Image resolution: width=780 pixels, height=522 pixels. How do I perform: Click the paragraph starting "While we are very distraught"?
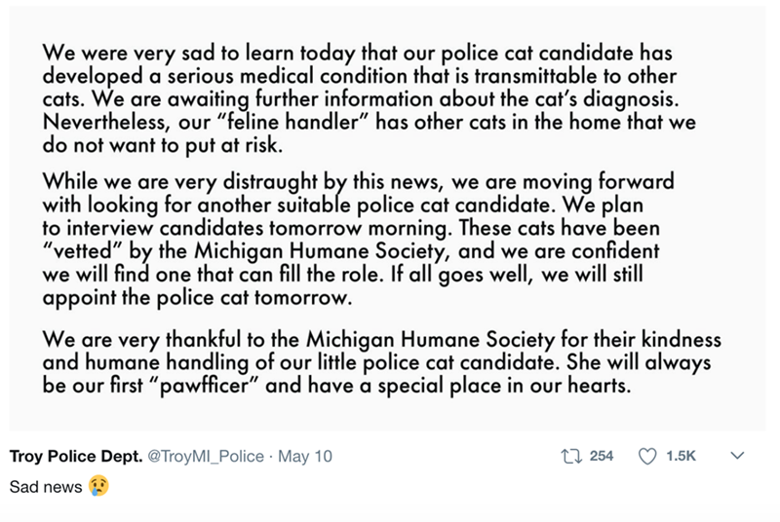(358, 240)
